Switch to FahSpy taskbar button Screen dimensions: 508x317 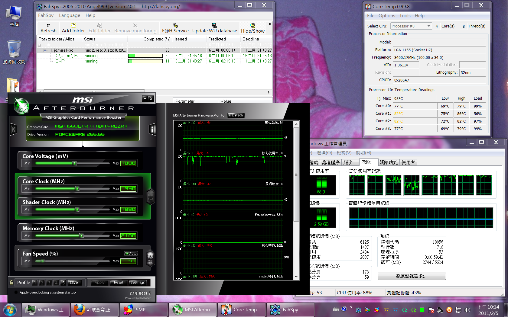(x=291, y=310)
